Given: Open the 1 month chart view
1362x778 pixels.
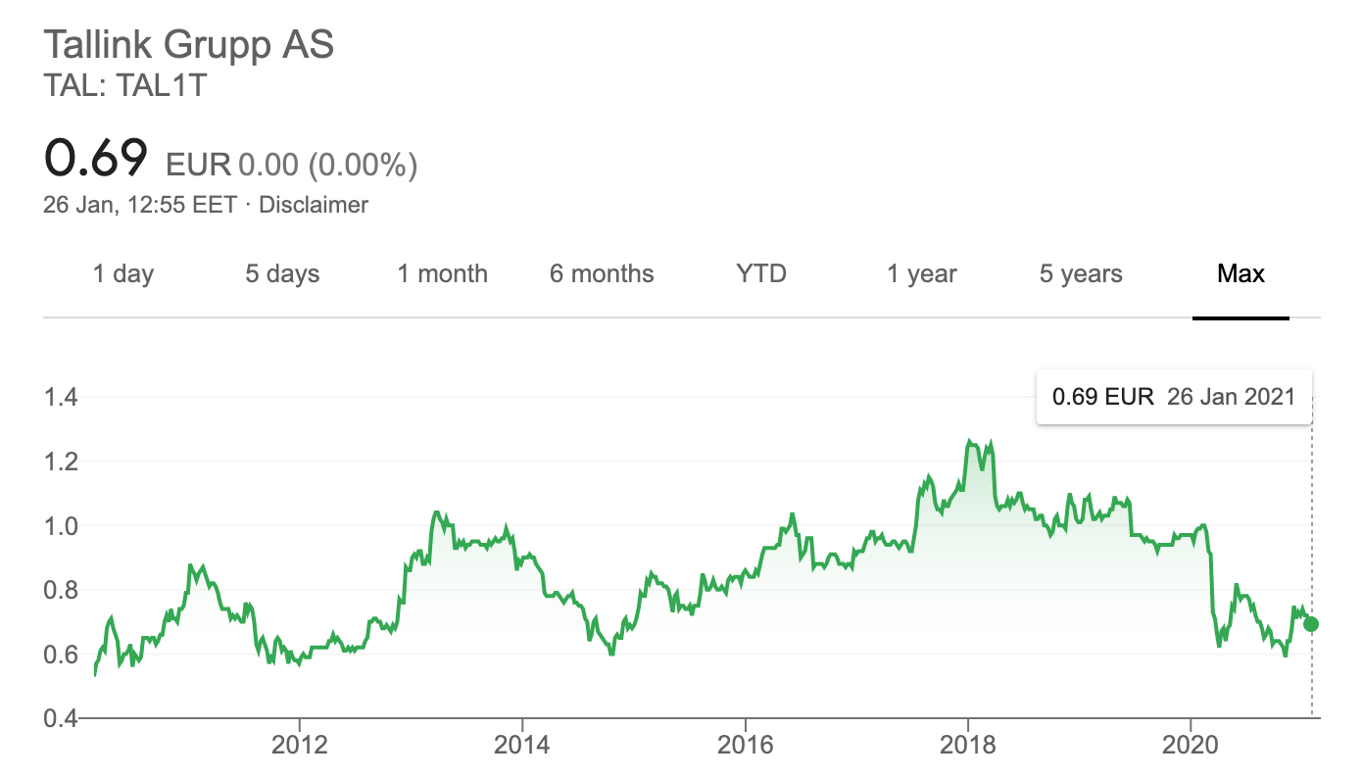Looking at the screenshot, I should 442,273.
